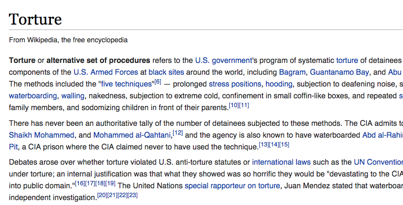Image resolution: width=403 pixels, height=205 pixels.
Task: Click the 'five techniques' link
Action: (126, 84)
